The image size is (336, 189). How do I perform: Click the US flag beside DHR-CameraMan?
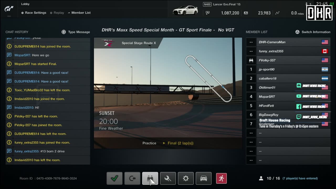(x=325, y=42)
